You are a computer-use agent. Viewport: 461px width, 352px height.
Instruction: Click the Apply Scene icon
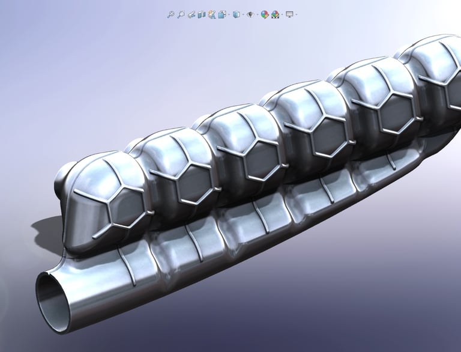coord(275,14)
